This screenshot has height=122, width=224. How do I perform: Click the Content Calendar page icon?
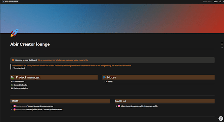coord(12,85)
